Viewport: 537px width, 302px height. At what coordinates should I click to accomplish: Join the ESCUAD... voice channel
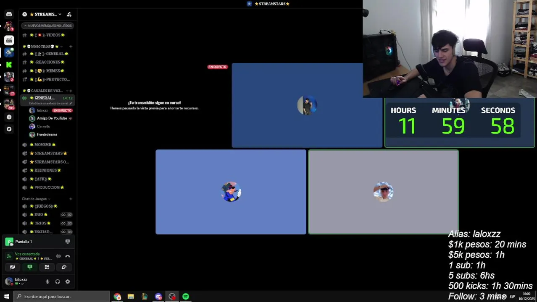pos(47,232)
